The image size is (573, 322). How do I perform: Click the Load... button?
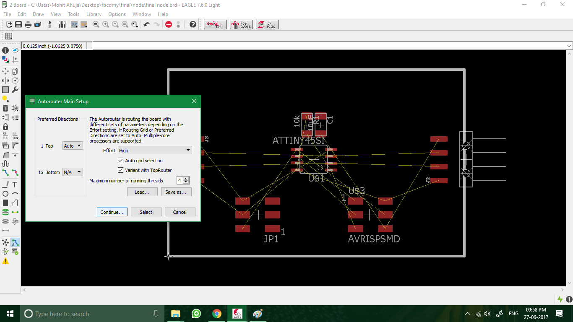[x=142, y=192]
